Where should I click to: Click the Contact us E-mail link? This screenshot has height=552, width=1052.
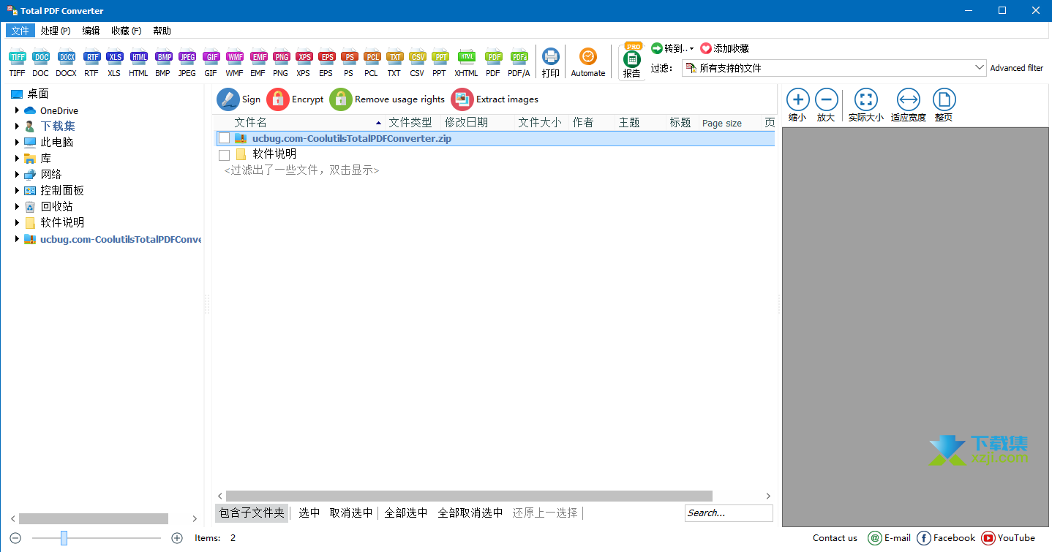pyautogui.click(x=890, y=538)
